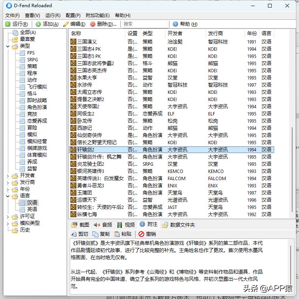Select the 转校生：天使的午后2 row
This screenshot has width=299, height=299.
171,207
